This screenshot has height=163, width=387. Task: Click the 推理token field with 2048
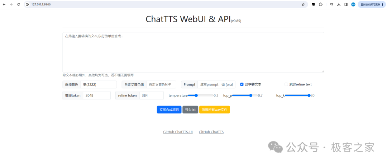(97, 96)
